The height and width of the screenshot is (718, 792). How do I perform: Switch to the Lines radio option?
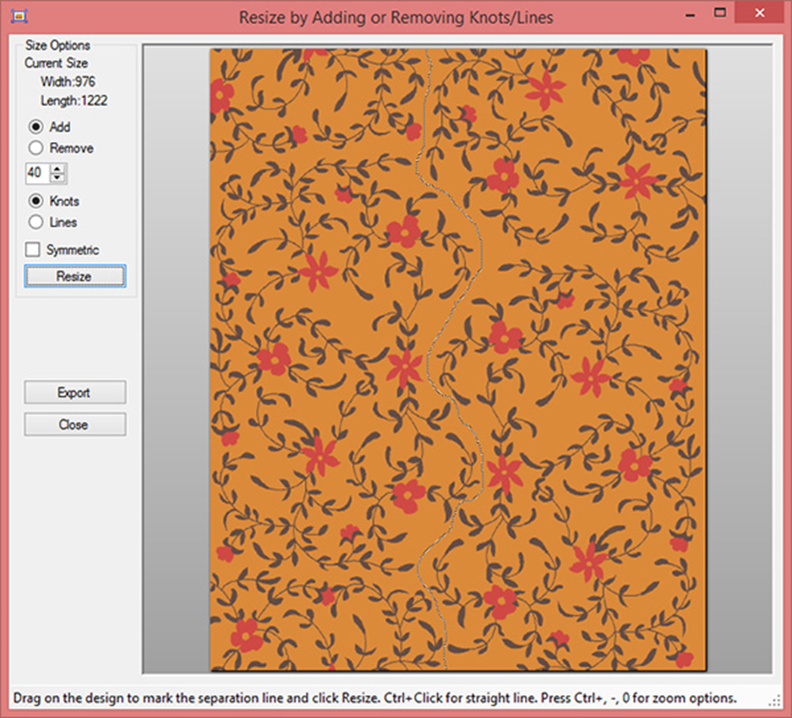click(36, 223)
